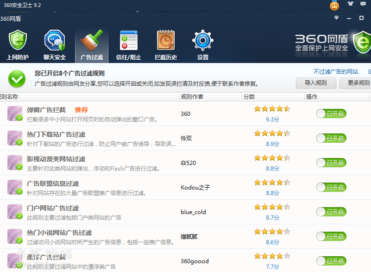Open the 拦截历史 tab
Viewport: 371px width, 272px height.
click(165, 44)
